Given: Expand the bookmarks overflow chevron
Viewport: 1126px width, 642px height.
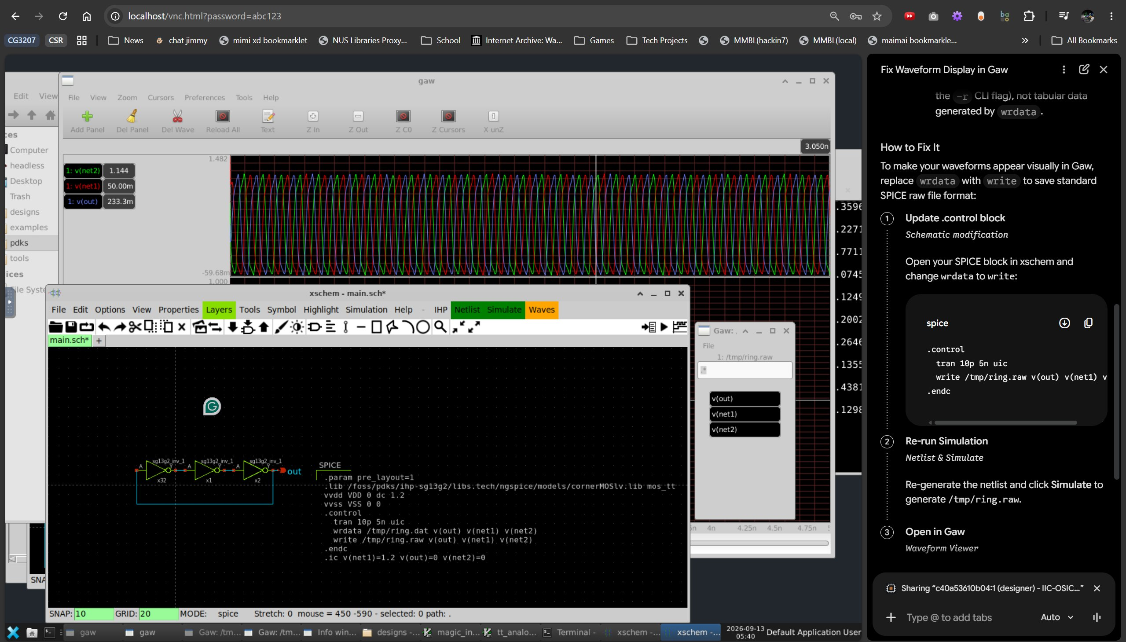Looking at the screenshot, I should click(x=1025, y=40).
